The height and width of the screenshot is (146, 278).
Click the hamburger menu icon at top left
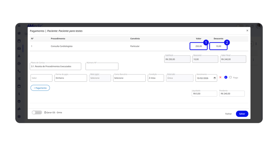[x=19, y=26]
